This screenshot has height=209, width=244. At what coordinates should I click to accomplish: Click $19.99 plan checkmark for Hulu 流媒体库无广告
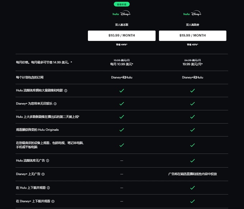pyautogui.click(x=192, y=161)
